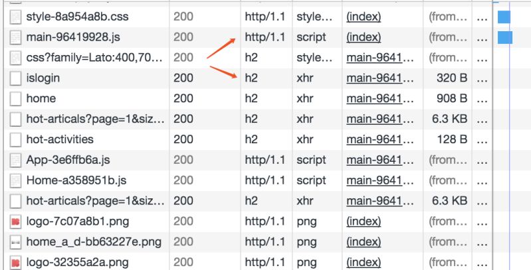Select the hot-activities request name

coord(60,139)
